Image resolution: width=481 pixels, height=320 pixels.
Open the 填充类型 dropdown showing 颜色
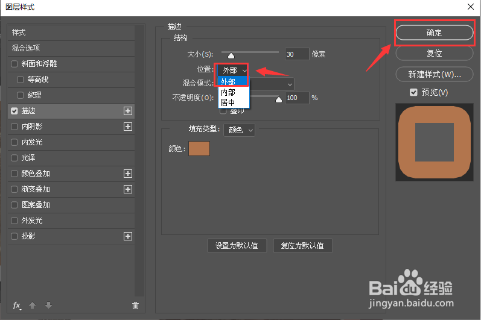click(x=239, y=130)
